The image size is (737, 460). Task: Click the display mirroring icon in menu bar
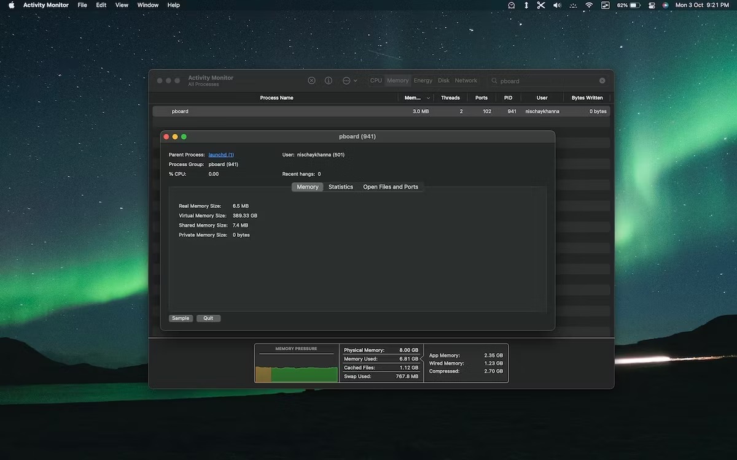(606, 5)
